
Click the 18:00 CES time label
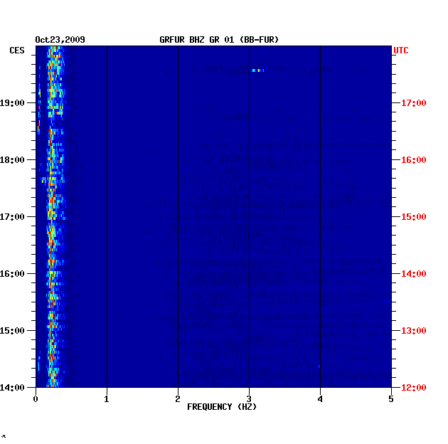pos(12,159)
